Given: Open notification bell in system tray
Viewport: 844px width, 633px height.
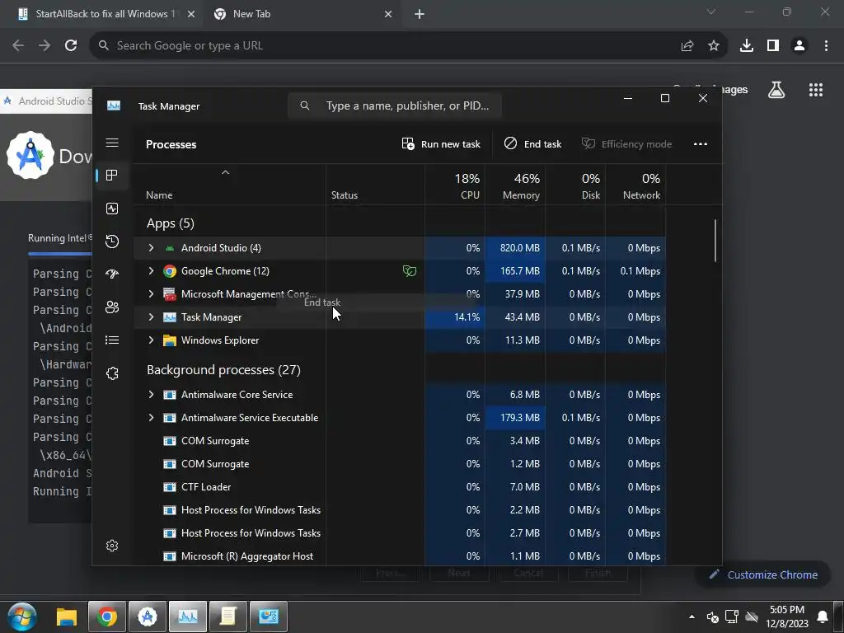Looking at the screenshot, I should coord(823,617).
